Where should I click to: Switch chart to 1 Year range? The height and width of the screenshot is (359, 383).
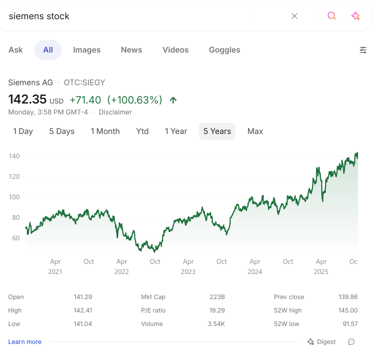click(176, 131)
